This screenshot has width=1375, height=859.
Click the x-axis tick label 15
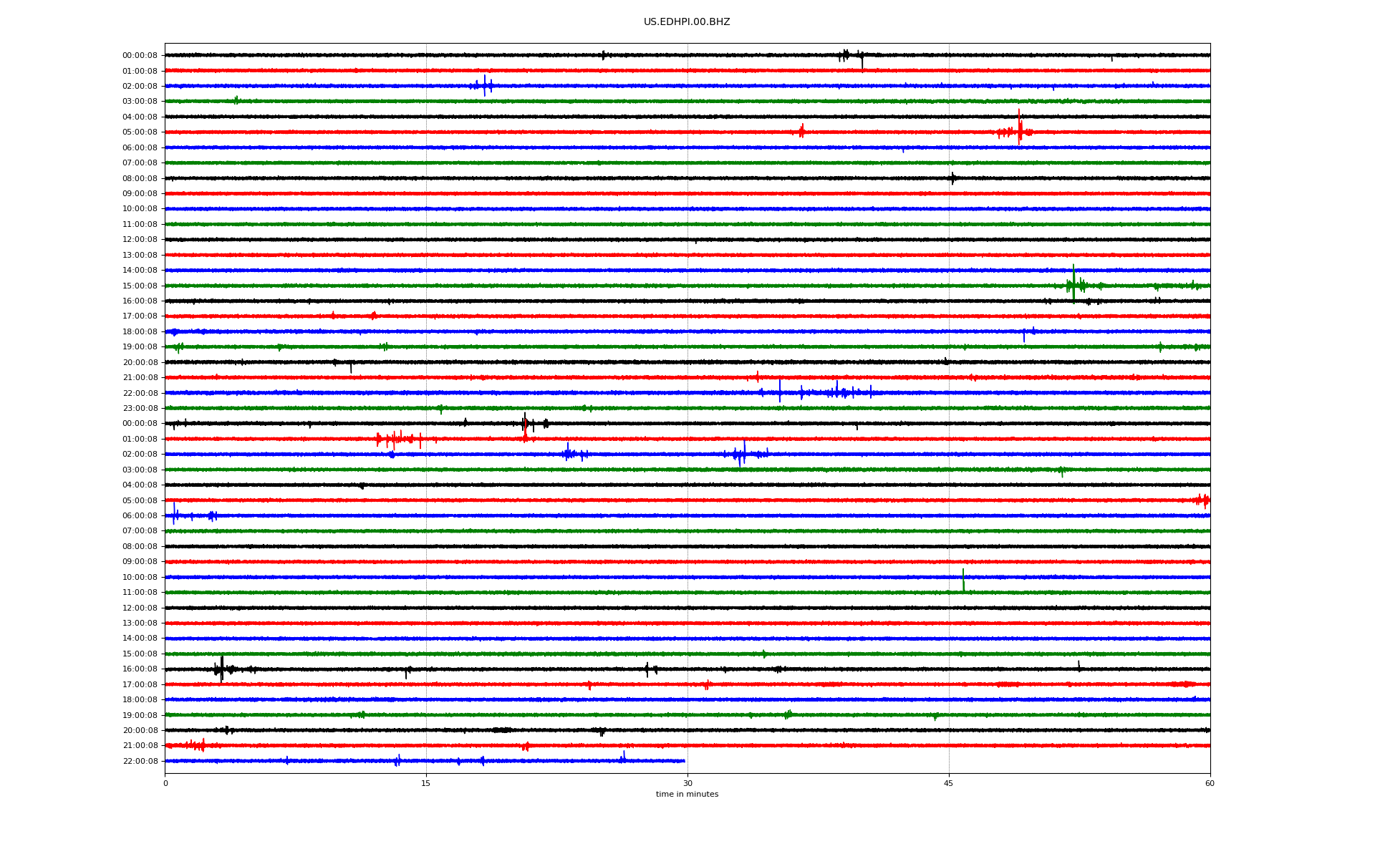426,783
